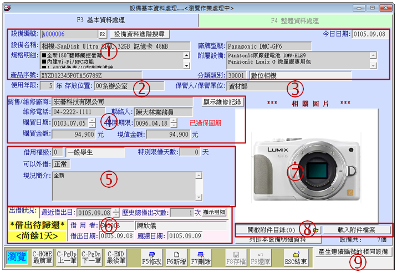Go to first record with C-HOME 最前筆

pos(42,257)
